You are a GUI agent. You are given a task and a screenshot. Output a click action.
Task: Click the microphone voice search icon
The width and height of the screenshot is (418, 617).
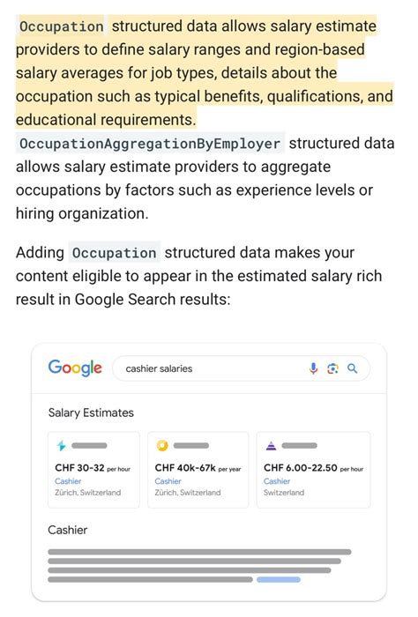(313, 368)
